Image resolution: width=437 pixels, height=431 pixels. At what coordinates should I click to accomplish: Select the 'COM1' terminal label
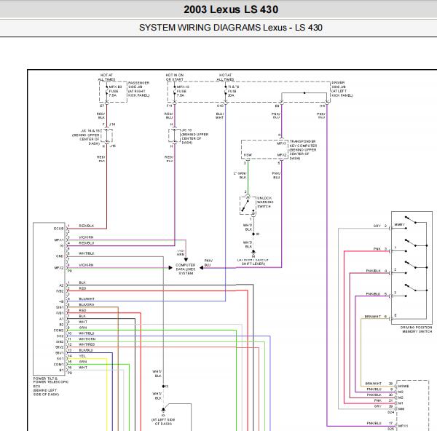tap(58, 365)
